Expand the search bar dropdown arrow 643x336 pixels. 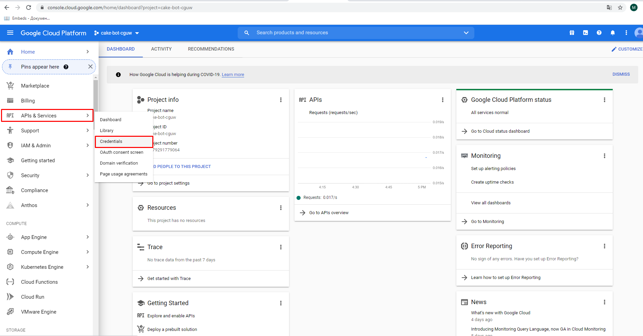pos(466,33)
